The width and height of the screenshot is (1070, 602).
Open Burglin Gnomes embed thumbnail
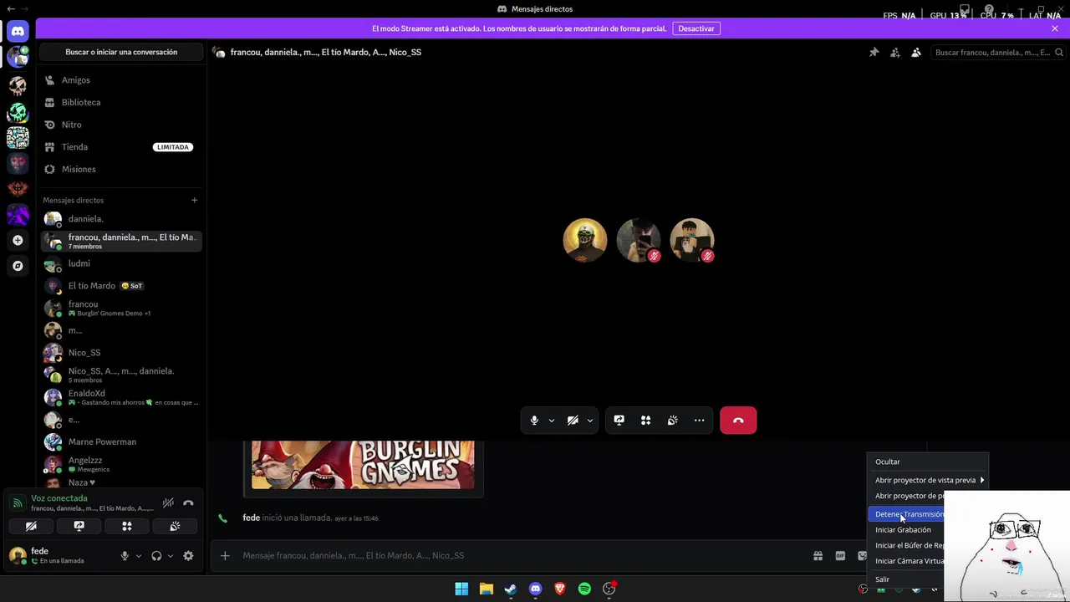[363, 465]
